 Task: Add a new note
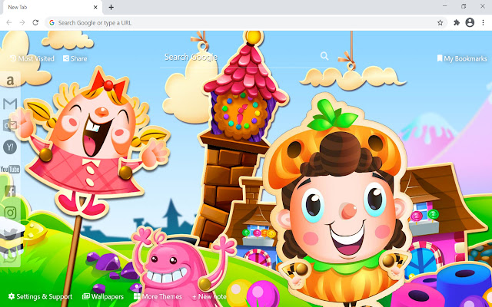(x=209, y=296)
